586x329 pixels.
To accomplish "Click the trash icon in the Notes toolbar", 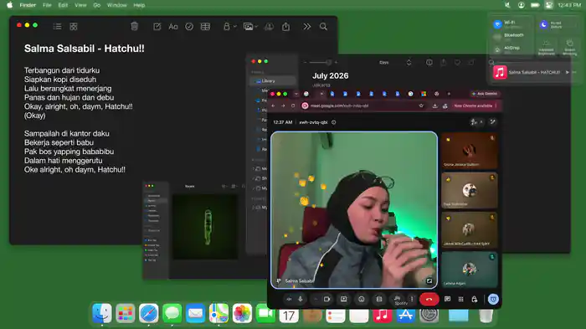I will [x=134, y=26].
